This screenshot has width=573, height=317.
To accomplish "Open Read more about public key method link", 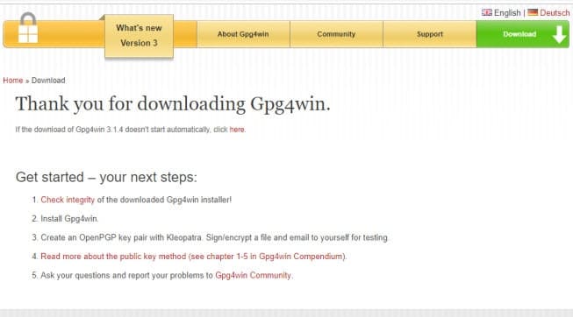I will (192, 257).
